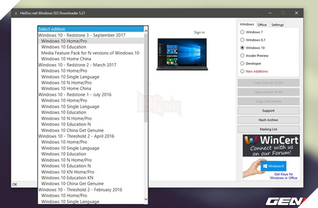Open the Hash Archive button
The image size is (318, 208).
coord(269,120)
